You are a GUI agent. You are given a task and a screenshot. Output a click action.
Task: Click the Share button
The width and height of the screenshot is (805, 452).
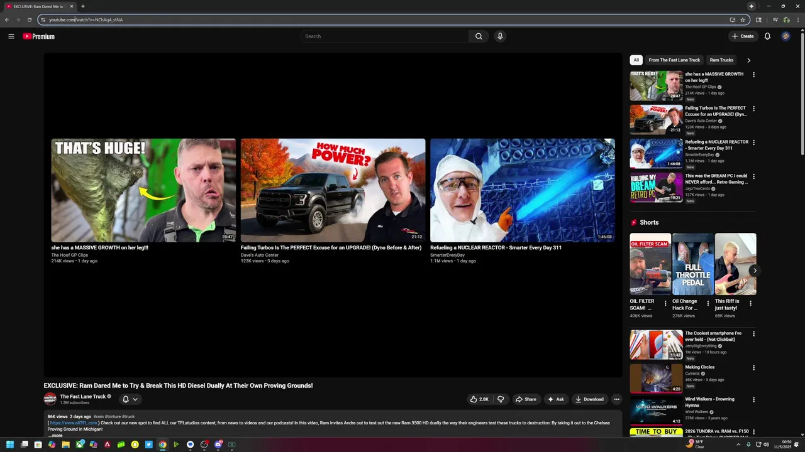[x=526, y=399]
